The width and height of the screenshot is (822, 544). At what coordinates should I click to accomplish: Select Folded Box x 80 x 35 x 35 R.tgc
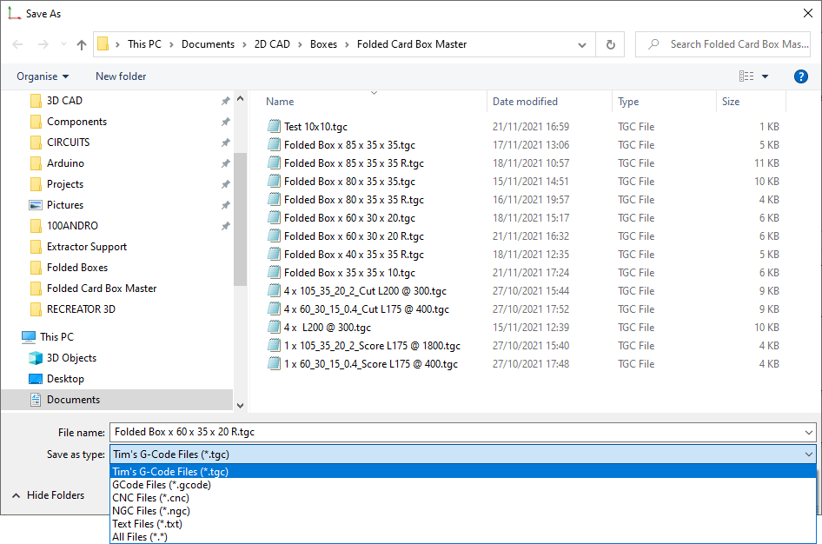[x=354, y=200]
